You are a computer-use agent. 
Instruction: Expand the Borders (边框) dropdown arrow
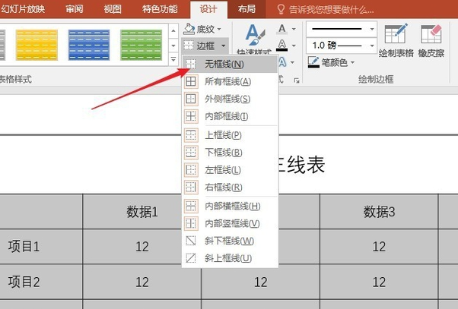[x=224, y=46]
